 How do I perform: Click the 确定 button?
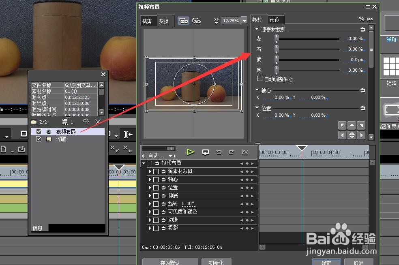pos(326,262)
